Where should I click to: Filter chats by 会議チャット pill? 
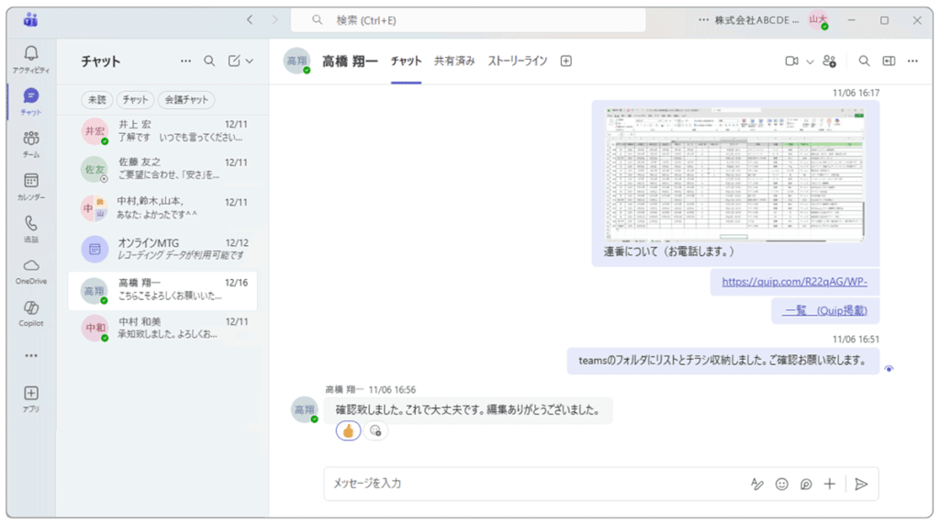click(186, 100)
